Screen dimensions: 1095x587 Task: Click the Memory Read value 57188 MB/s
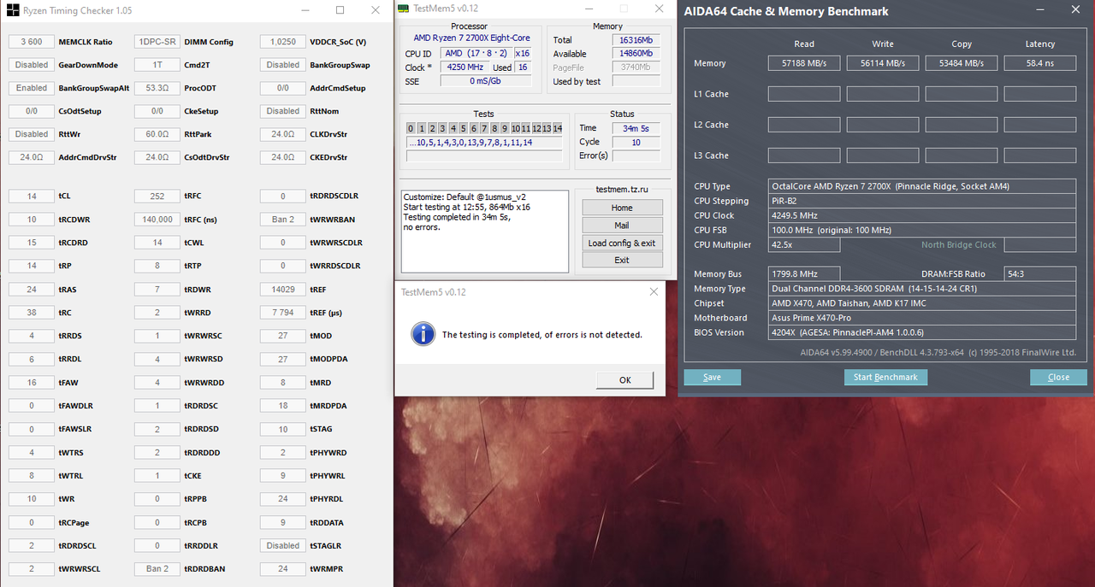(803, 63)
